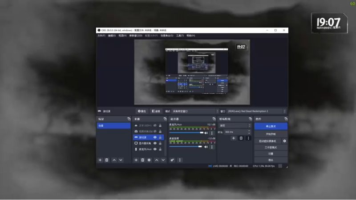The height and width of the screenshot is (200, 356).
Task: Open the Mixer panel's bottom three-dot menu
Action: (180, 160)
